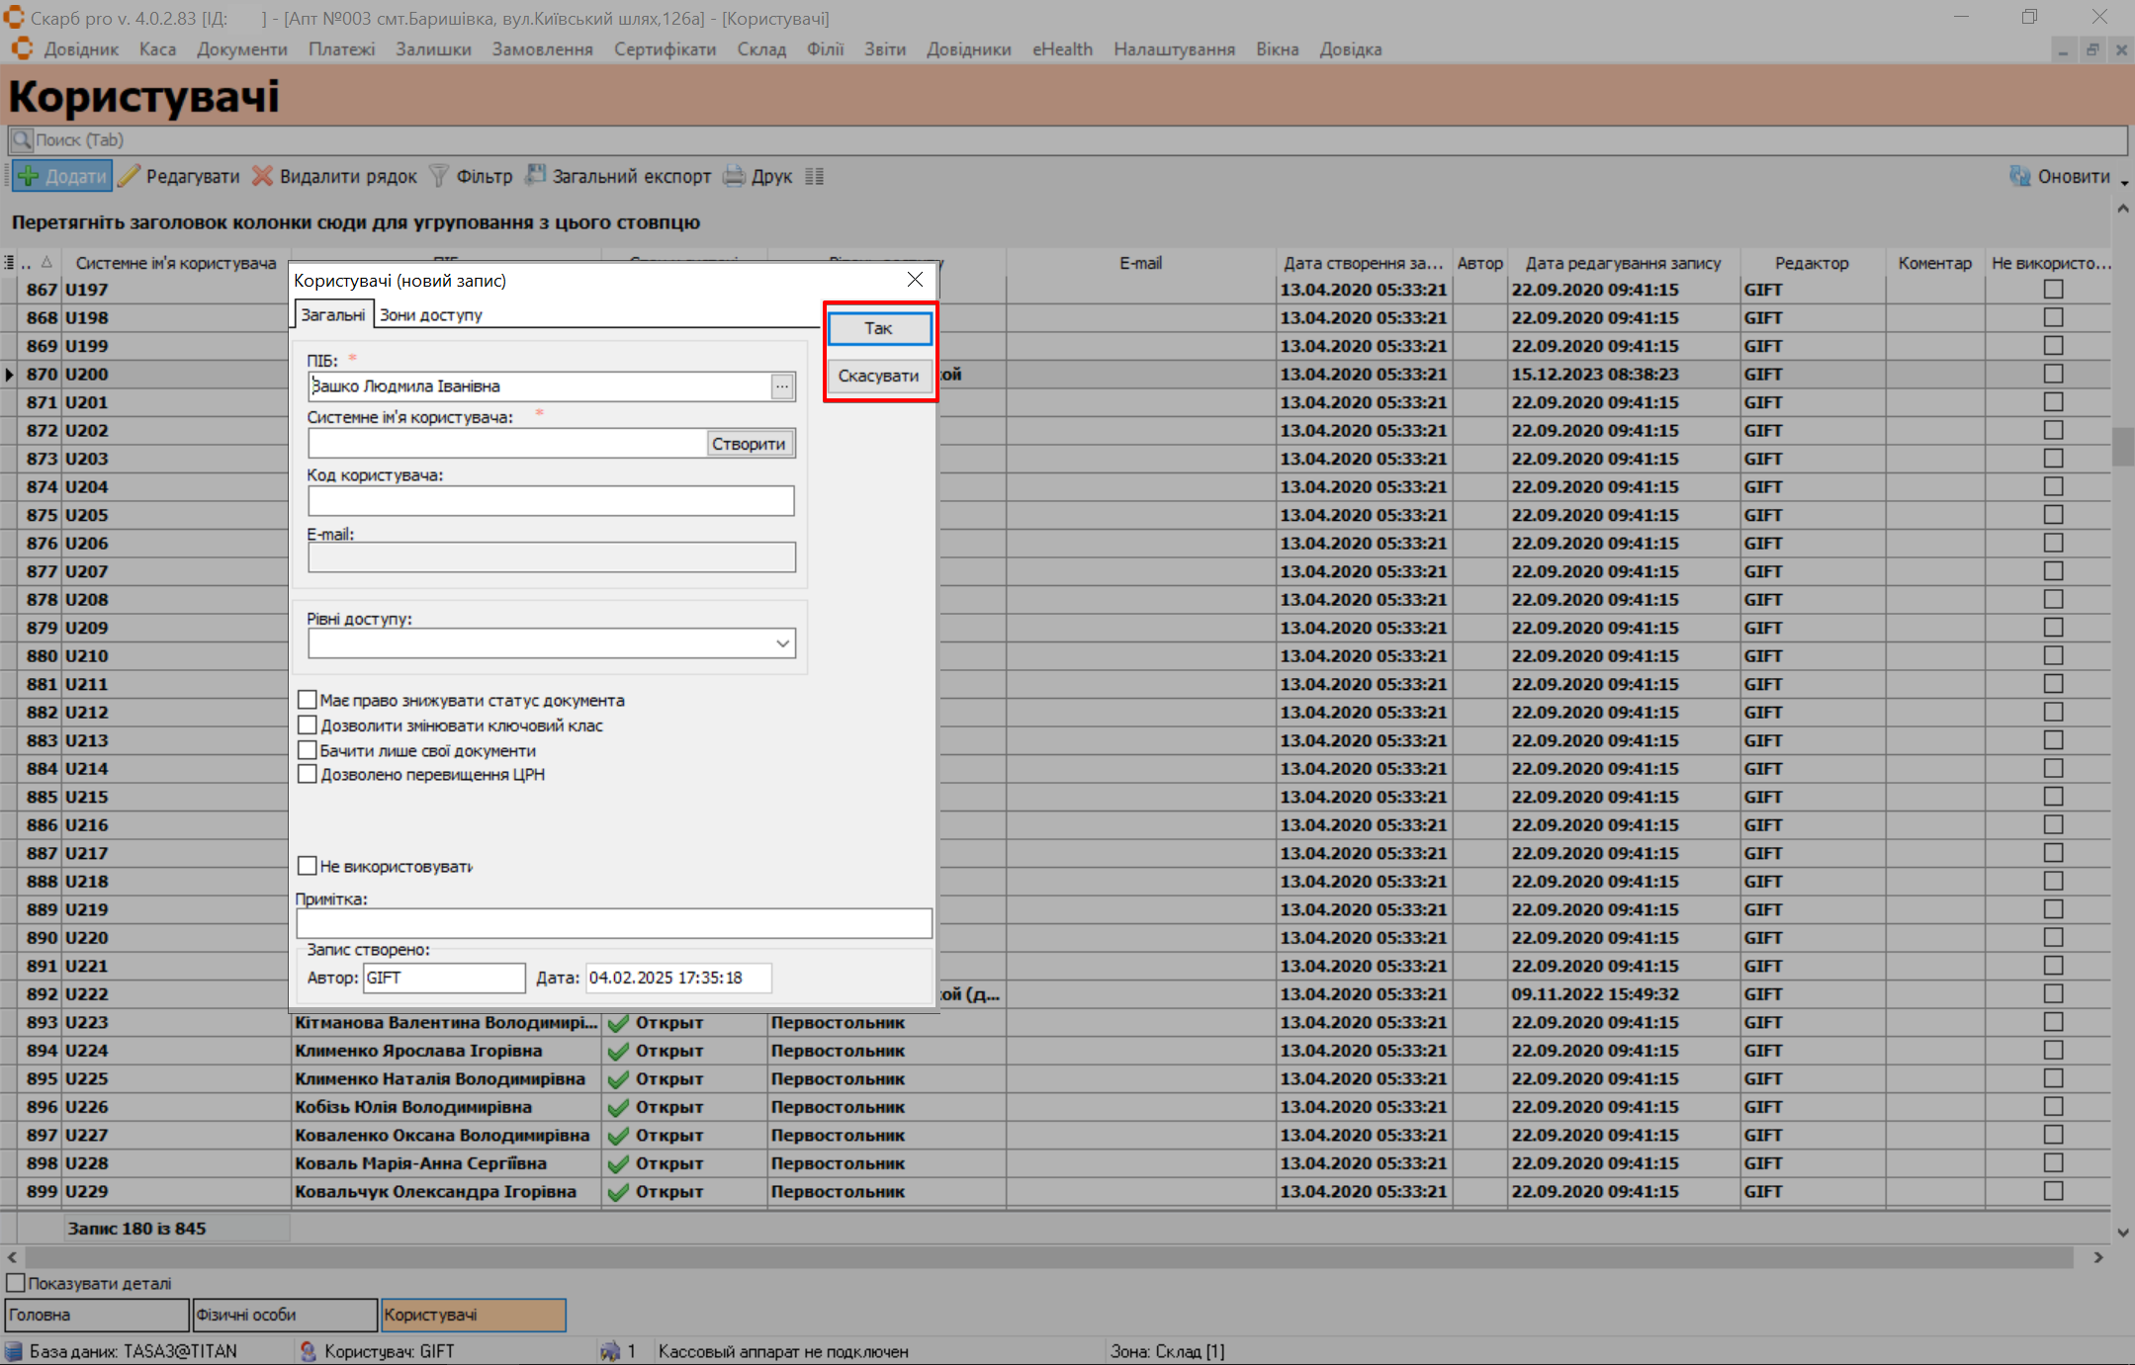The width and height of the screenshot is (2135, 1365).
Task: Click the pencil Редагувати icon
Action: click(x=130, y=177)
